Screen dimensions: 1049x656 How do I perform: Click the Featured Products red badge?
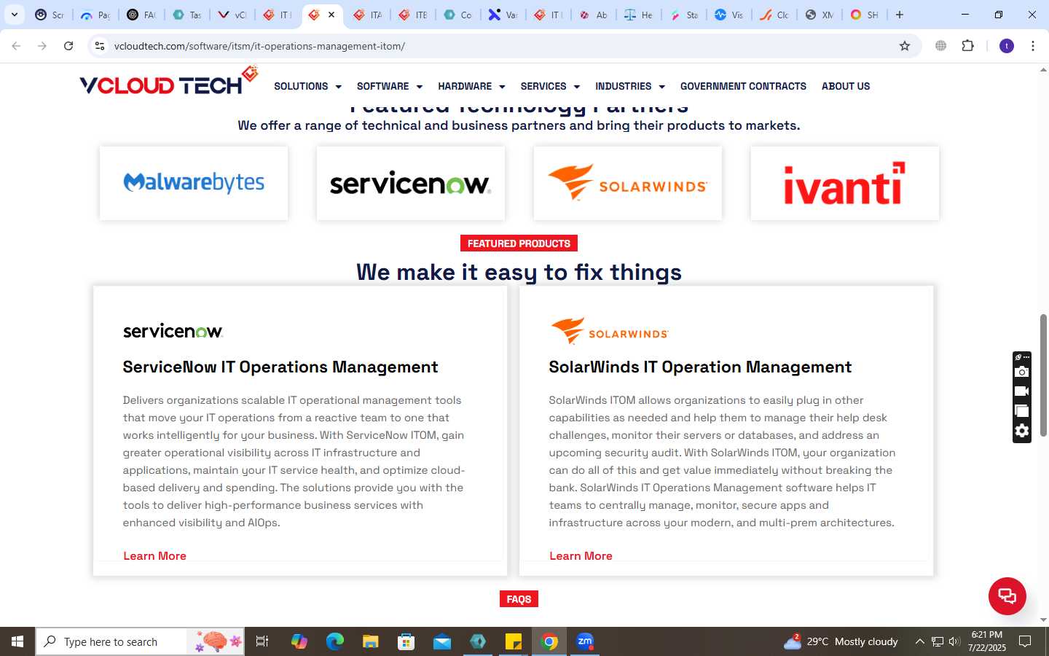519,243
